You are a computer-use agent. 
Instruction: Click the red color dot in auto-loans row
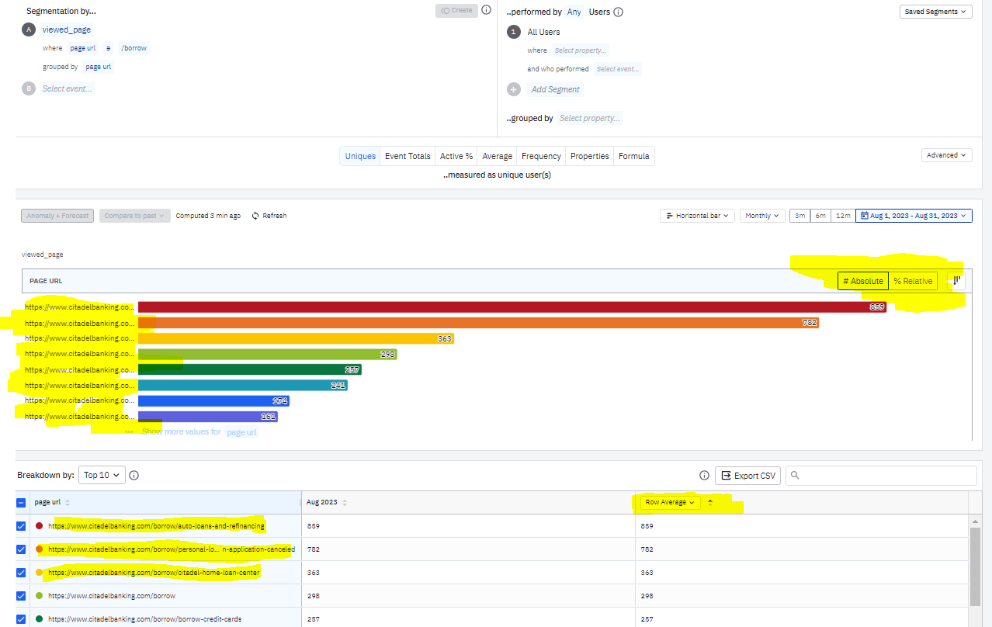click(40, 526)
